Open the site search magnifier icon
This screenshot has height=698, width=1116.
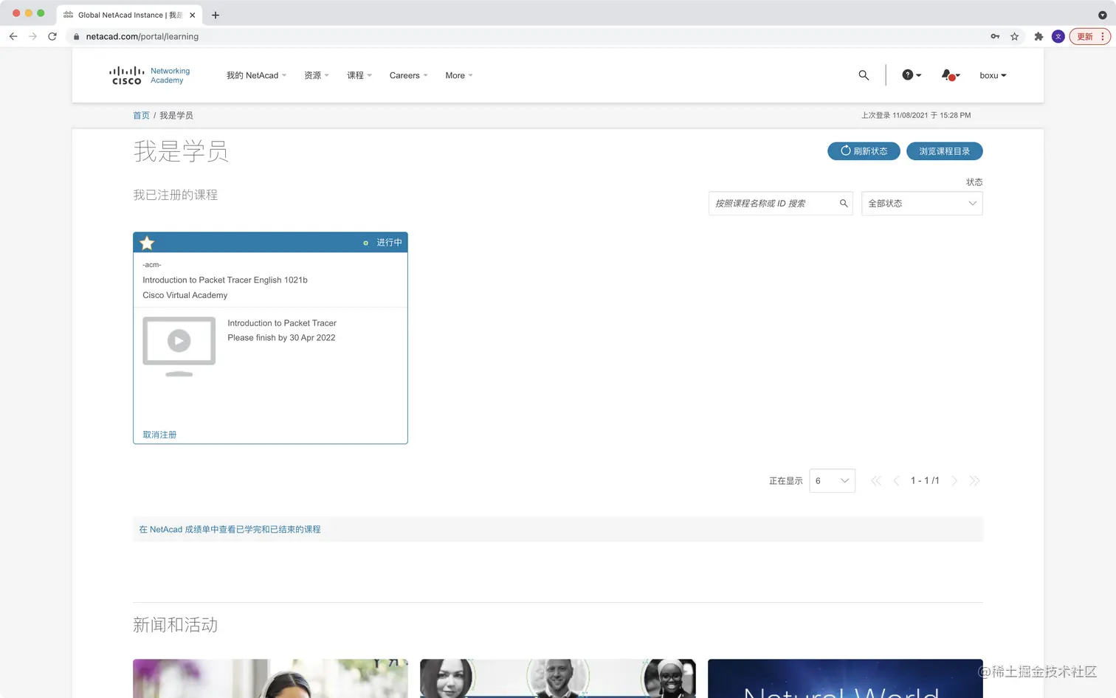click(x=864, y=75)
